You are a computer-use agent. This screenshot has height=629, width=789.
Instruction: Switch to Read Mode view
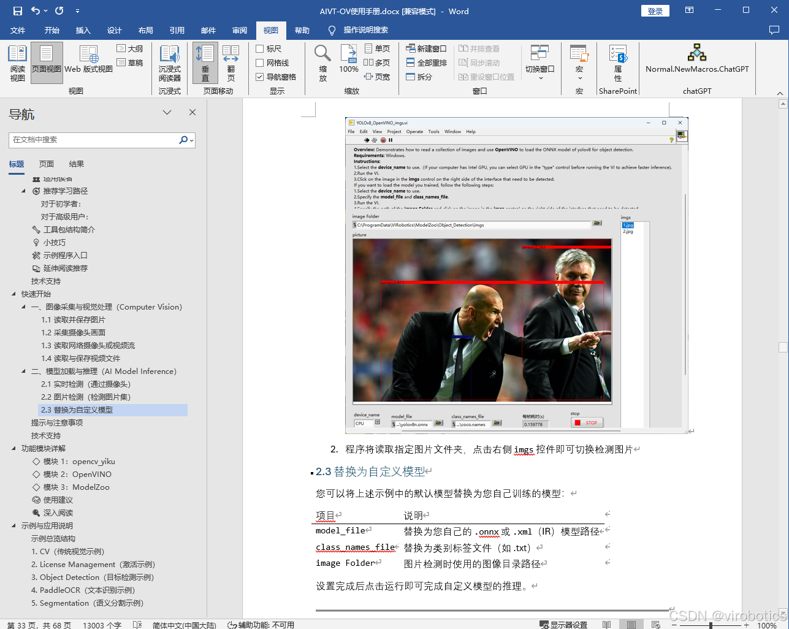[18, 63]
